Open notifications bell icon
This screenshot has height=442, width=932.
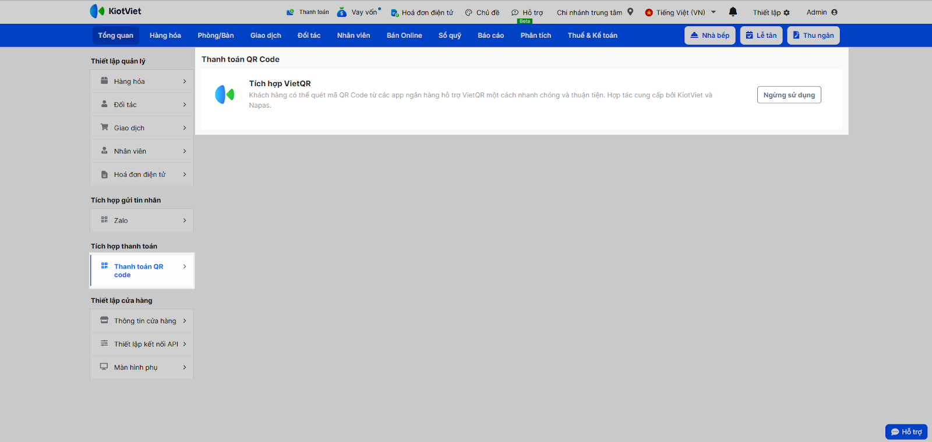733,12
